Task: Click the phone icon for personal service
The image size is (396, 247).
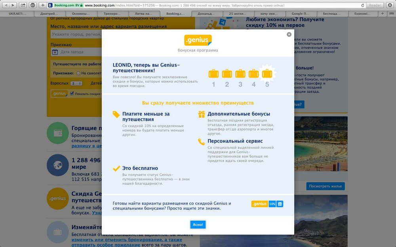Action: 202,141
